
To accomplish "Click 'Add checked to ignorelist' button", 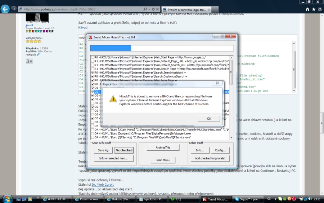I will (x=210, y=158).
